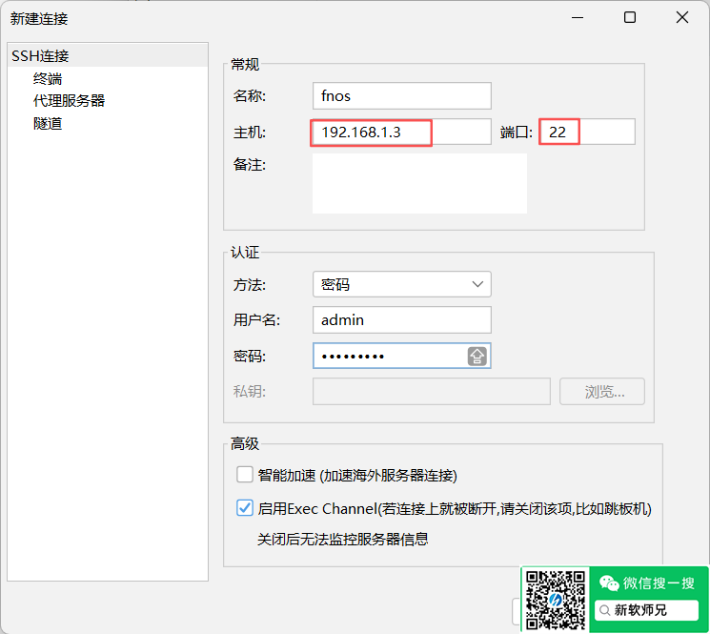This screenshot has height=634, width=710.
Task: Maximize the 新建连接 window
Action: point(630,17)
